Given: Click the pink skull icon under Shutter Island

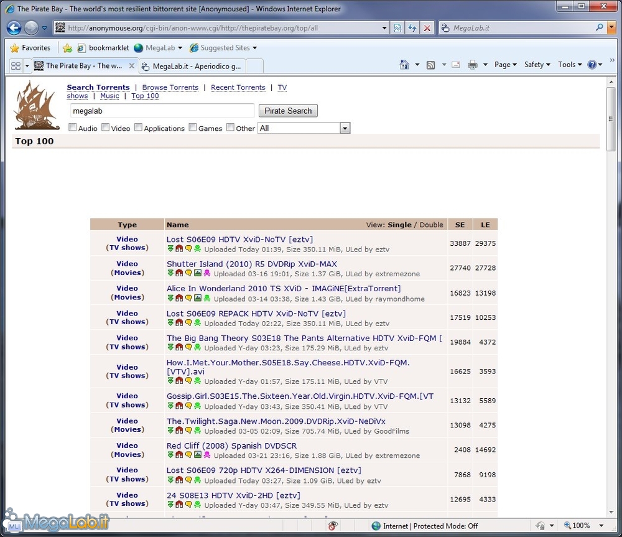Looking at the screenshot, I should coord(207,273).
